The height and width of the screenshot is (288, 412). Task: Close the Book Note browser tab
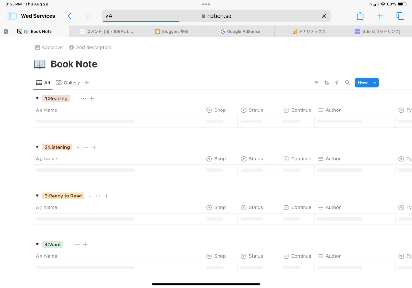pos(6,31)
